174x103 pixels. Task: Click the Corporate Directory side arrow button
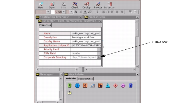[x=99, y=57]
